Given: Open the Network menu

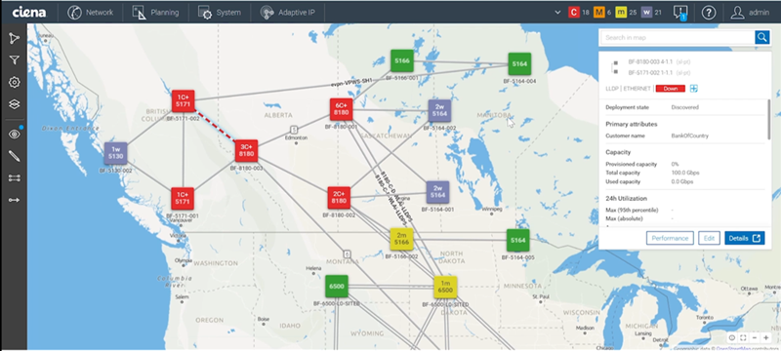Looking at the screenshot, I should click(x=90, y=13).
